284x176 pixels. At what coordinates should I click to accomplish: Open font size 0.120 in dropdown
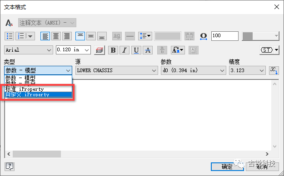click(73, 50)
